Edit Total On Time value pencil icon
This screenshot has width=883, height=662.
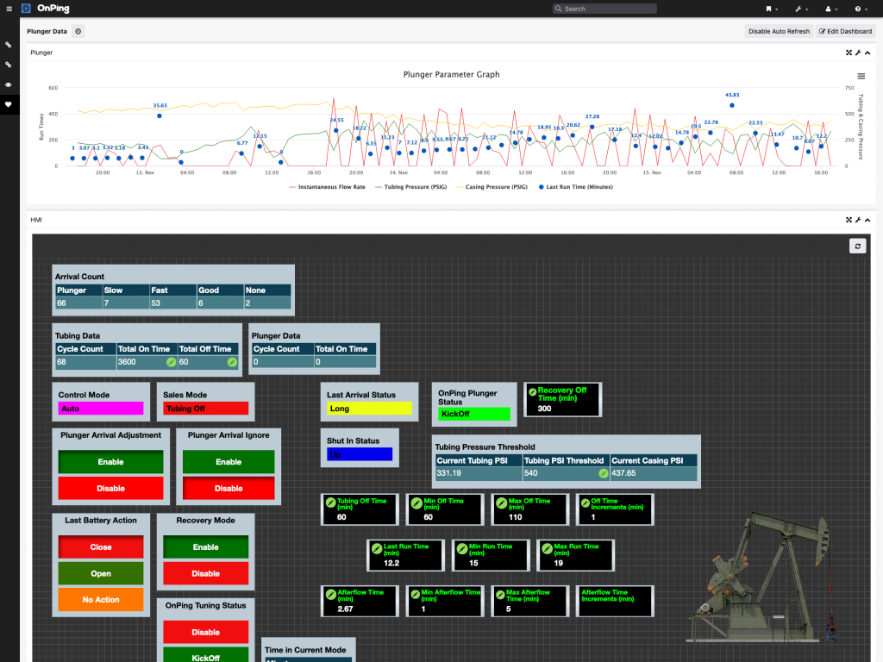pos(172,363)
